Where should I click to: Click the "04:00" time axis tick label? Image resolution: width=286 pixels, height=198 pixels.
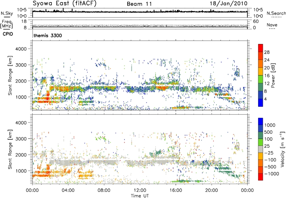pos(68,190)
